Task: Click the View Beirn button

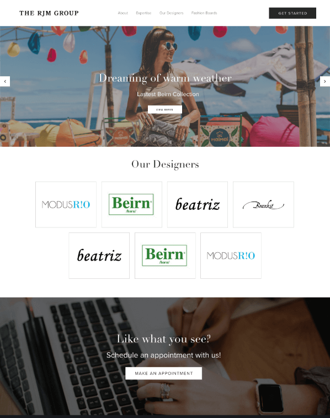Action: 165,109
